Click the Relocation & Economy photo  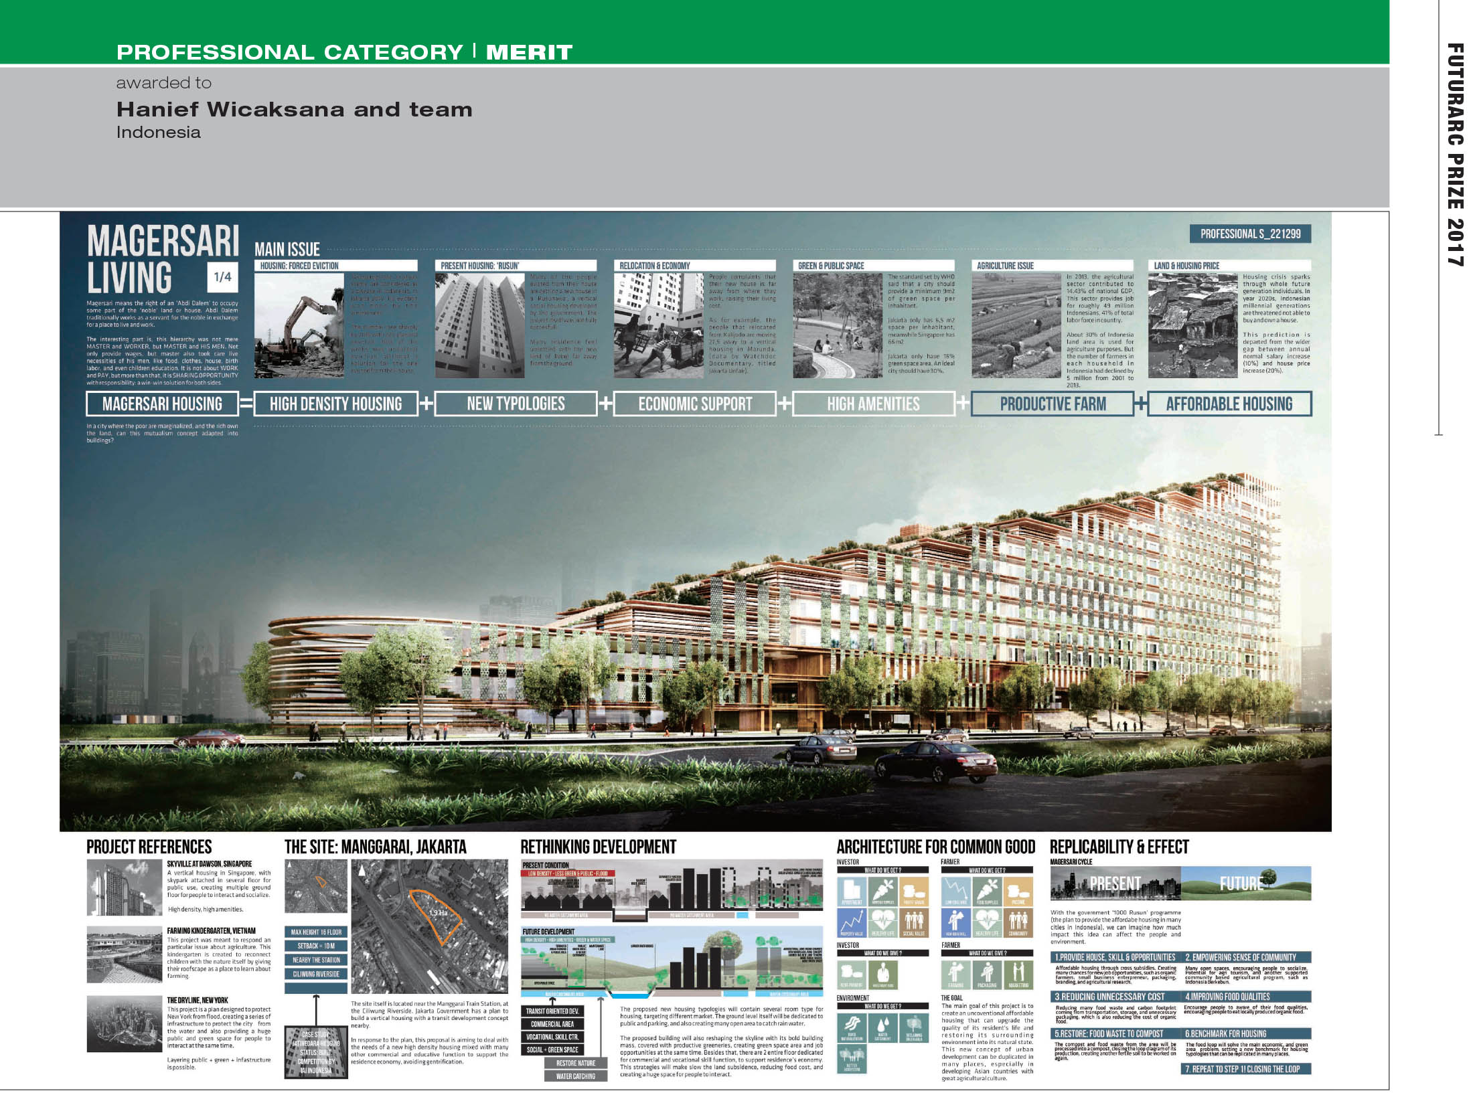tap(659, 326)
